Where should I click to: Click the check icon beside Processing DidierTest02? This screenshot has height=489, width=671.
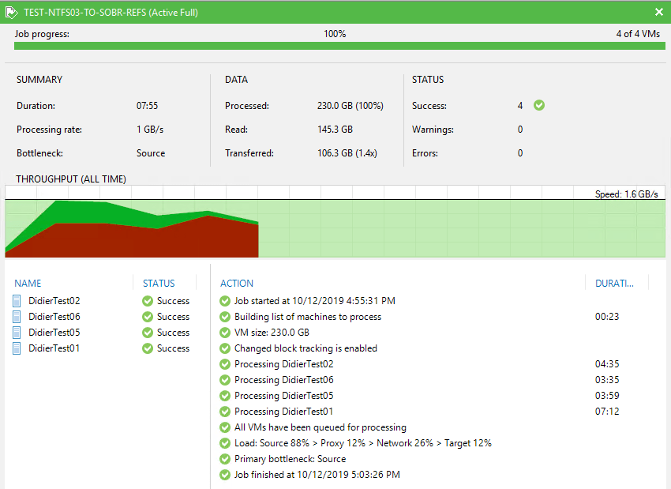tap(225, 364)
